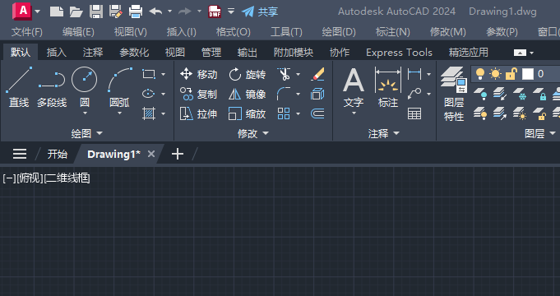The image size is (560, 296).
Task: Activate the 移动 (Move) tool
Action: [x=198, y=74]
